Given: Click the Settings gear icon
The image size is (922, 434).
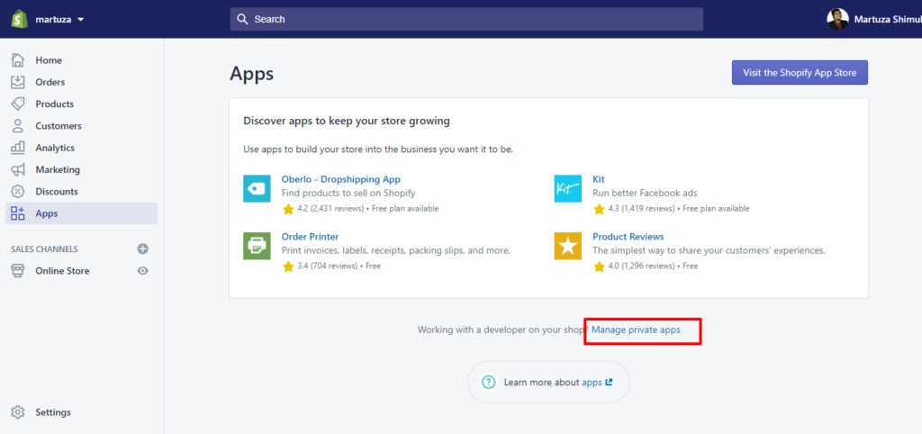Looking at the screenshot, I should [x=18, y=412].
